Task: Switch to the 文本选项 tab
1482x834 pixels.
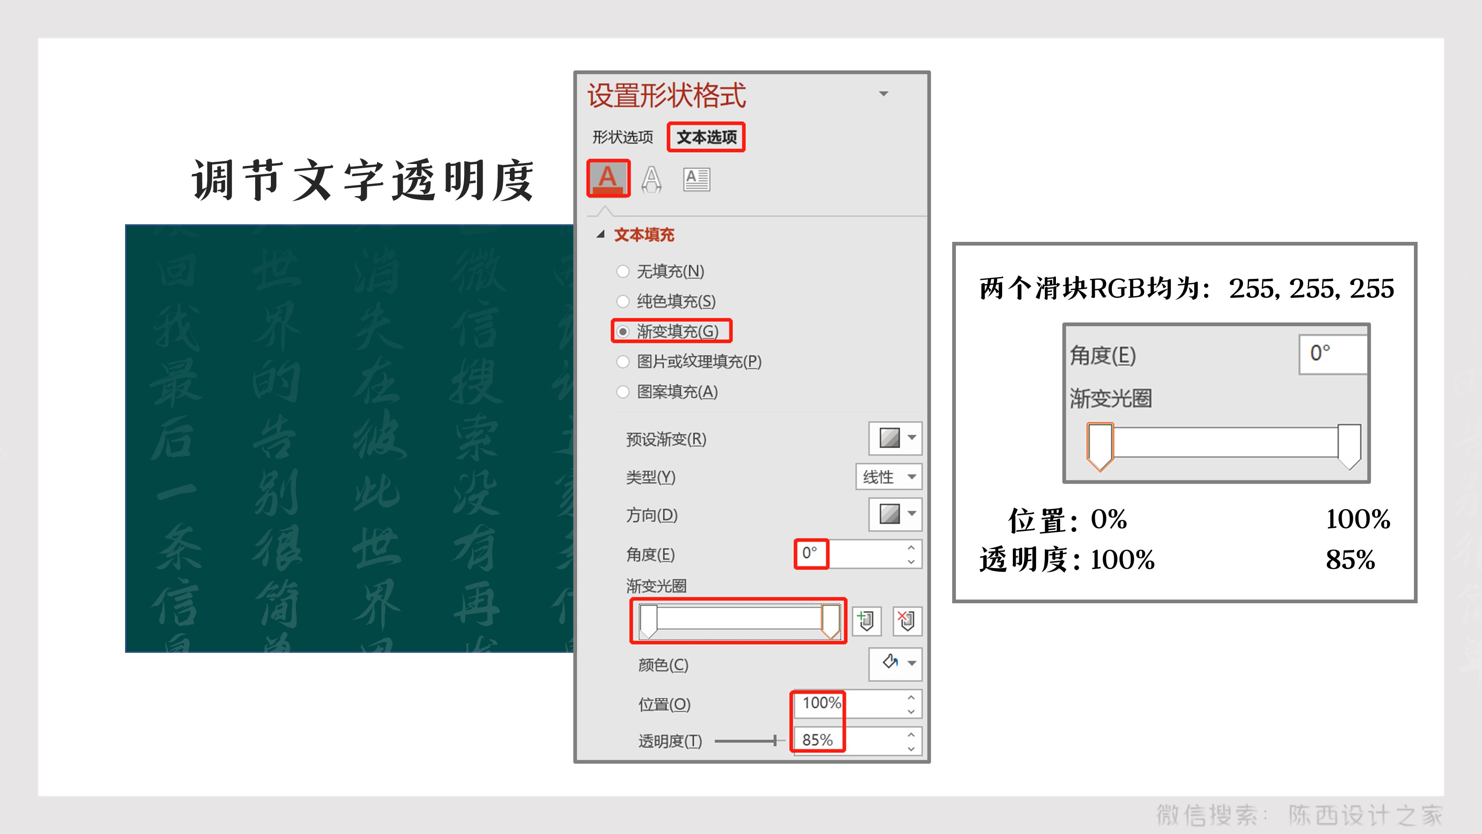Action: click(706, 137)
